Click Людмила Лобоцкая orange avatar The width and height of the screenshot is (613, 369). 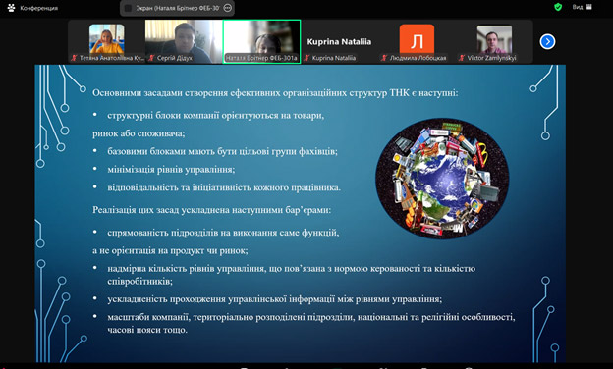[417, 39]
